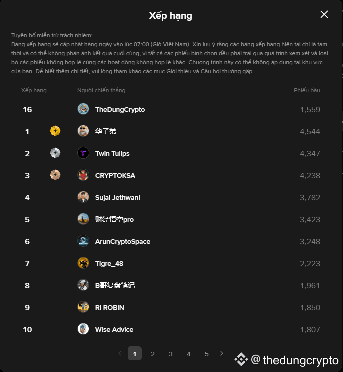The image size is (343, 372).
Task: Click the bronze medal badge for rank 3
Action: (55, 175)
